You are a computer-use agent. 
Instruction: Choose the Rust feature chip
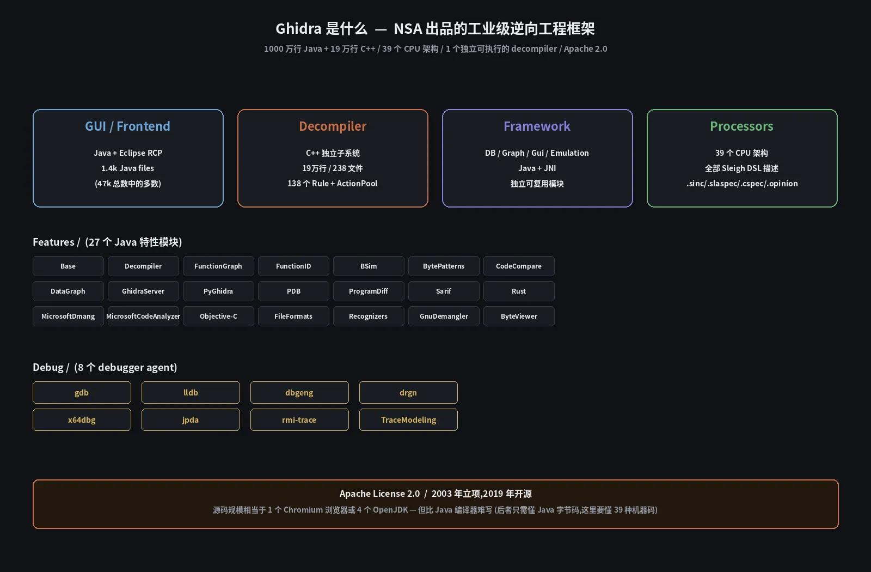click(519, 291)
